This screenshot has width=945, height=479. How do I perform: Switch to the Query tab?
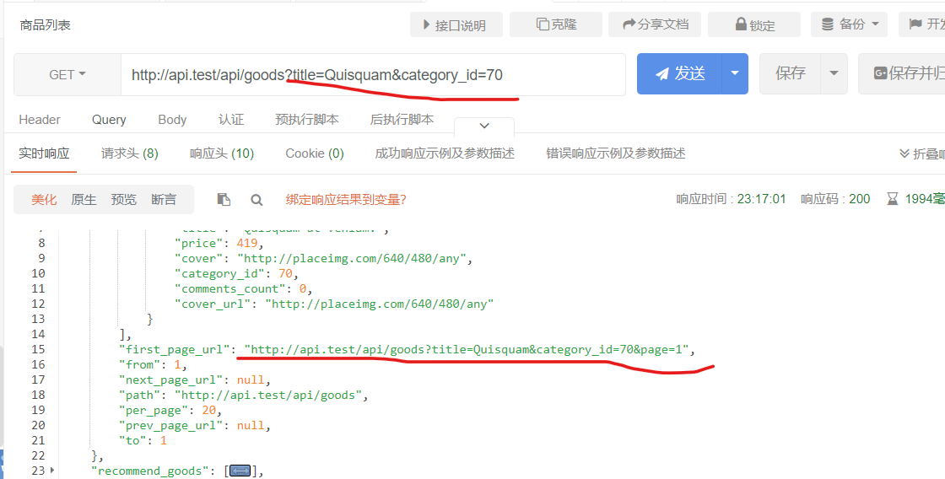click(x=109, y=119)
